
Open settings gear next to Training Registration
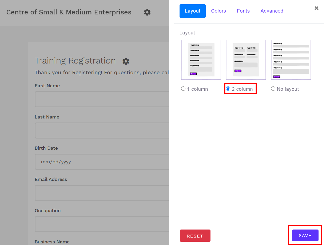pos(126,61)
